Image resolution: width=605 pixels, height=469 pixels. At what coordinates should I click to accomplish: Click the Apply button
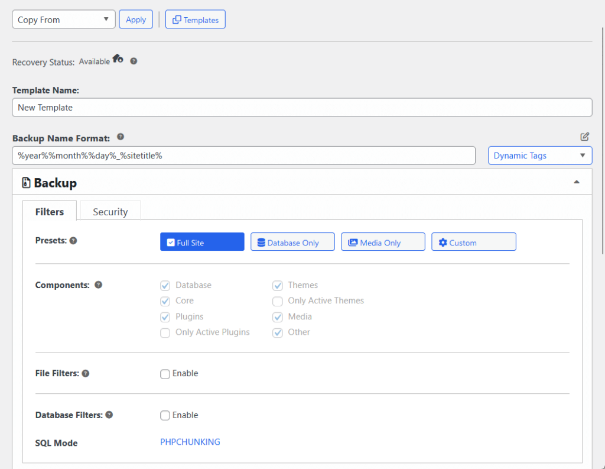click(136, 20)
